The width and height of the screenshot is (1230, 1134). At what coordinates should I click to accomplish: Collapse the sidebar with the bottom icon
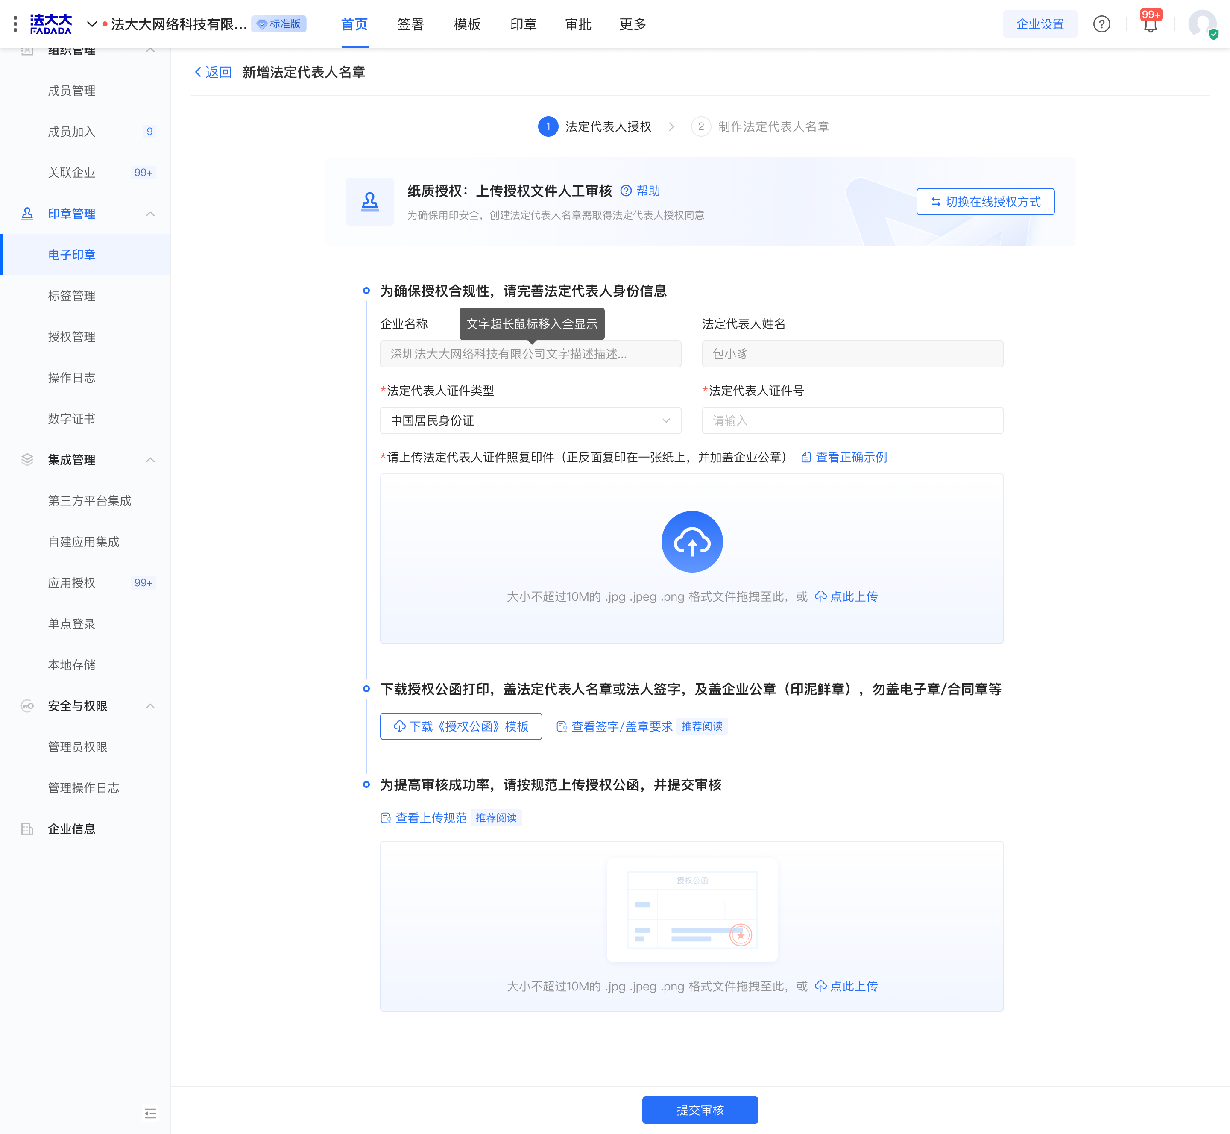click(150, 1113)
